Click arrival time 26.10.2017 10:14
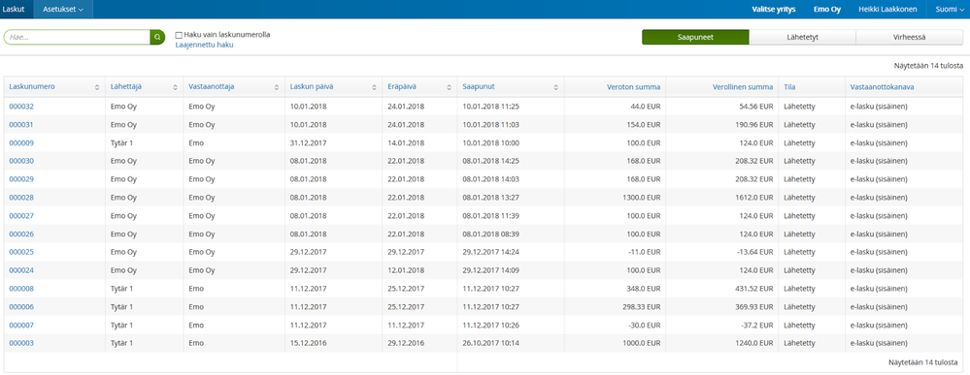 [491, 343]
